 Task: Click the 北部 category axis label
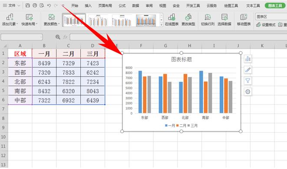(185, 118)
